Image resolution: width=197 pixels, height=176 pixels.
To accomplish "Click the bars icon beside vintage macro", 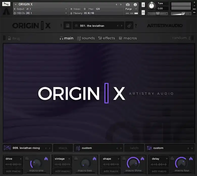I will click(76, 159).
